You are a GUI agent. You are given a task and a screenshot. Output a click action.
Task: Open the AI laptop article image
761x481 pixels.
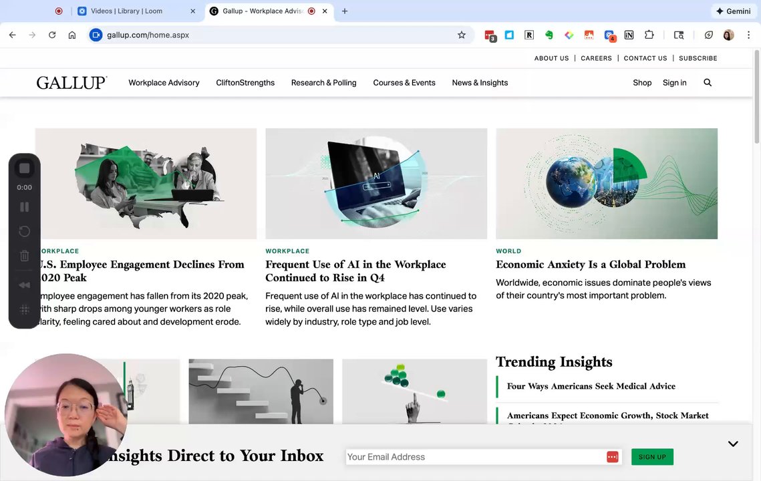[x=376, y=184]
